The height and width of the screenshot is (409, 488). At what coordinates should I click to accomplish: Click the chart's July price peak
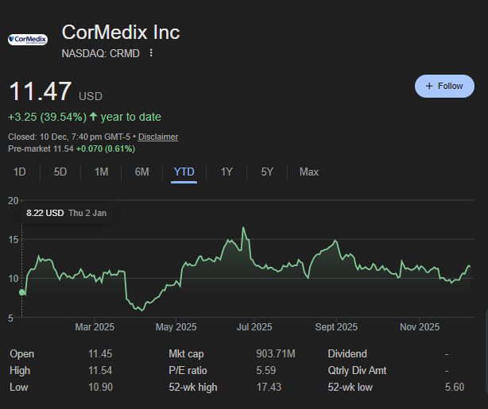pos(243,228)
